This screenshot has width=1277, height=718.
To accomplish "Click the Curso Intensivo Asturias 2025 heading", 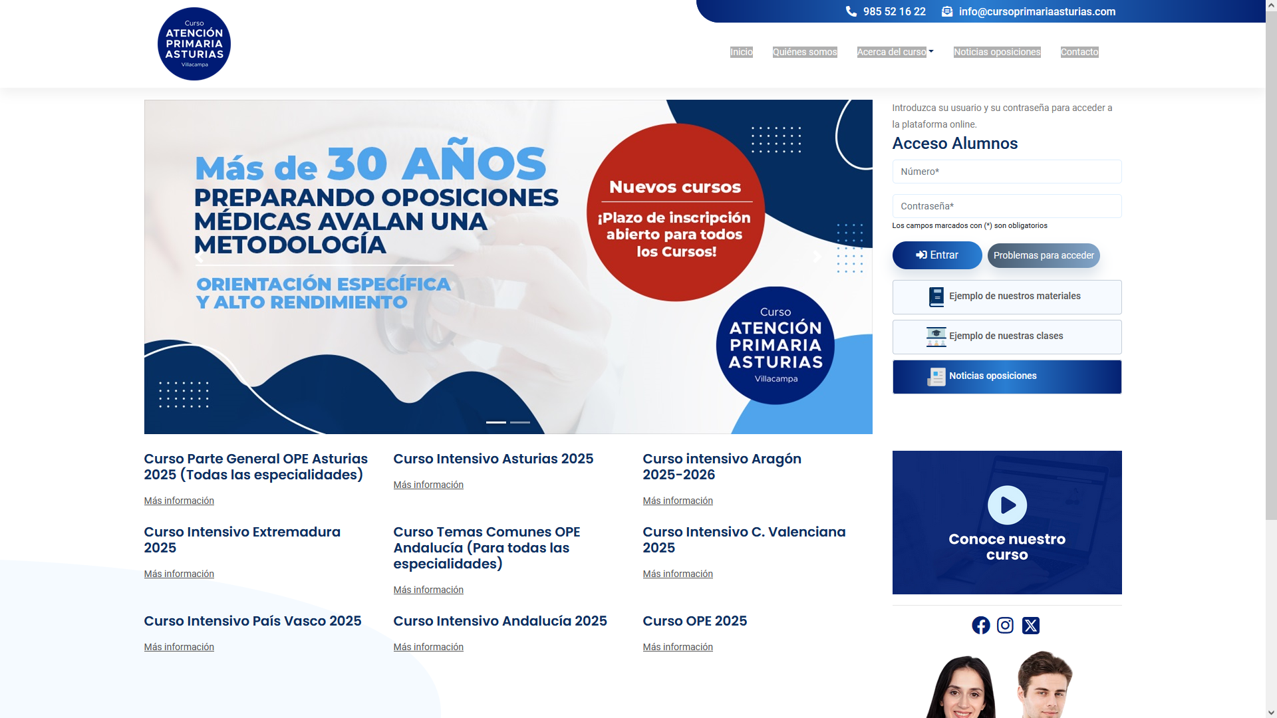I will [x=493, y=459].
